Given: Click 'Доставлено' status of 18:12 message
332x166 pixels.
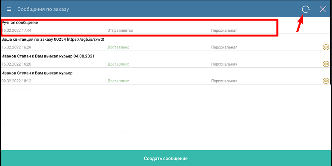Looking at the screenshot, I should click(x=118, y=81).
